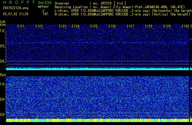The height and width of the screenshot is (125, 192).
Task: Select the "2ch 0.3.0" version label
Action: click(x=45, y=3)
